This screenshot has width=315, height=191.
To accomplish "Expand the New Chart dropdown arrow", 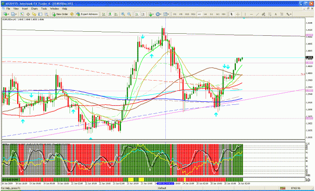I will pyautogui.click(x=9, y=14).
